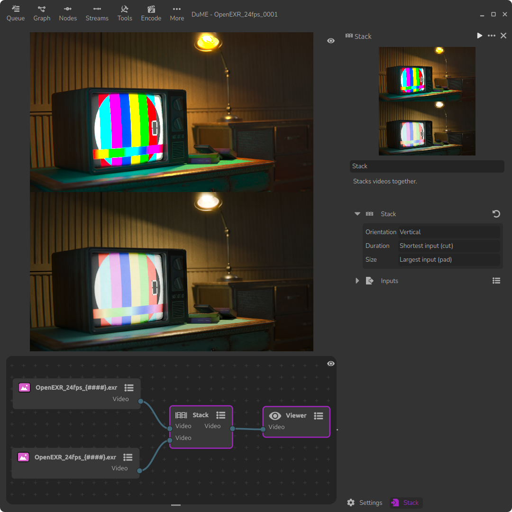Toggle the node graph eye icon
Viewport: 512px width, 512px height.
point(330,364)
